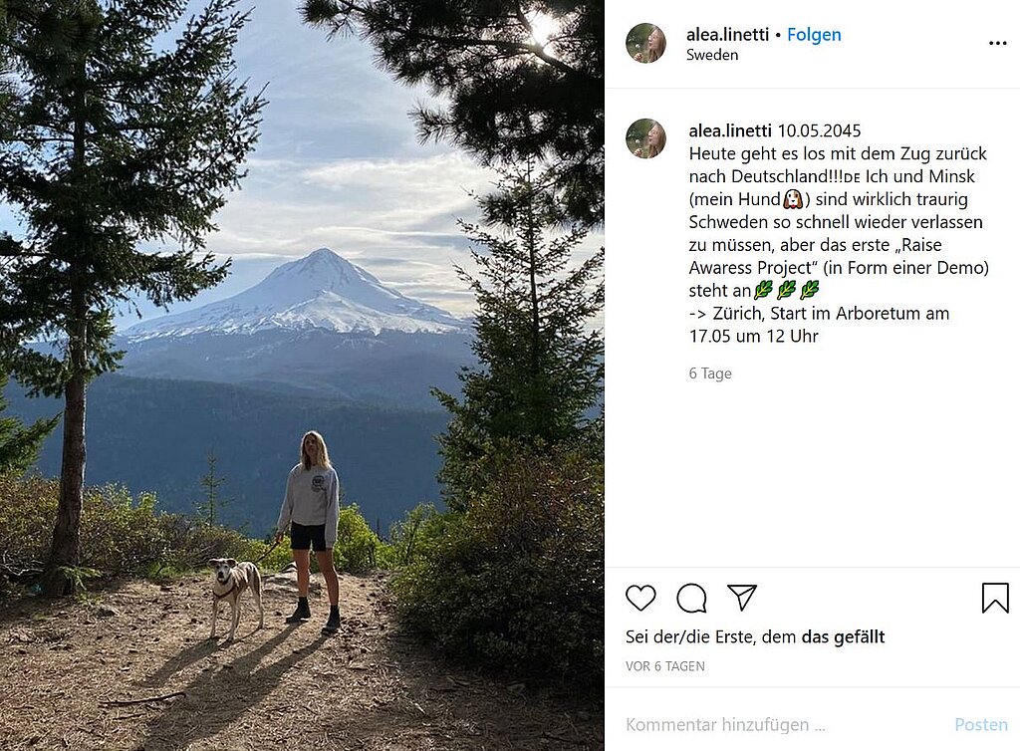The image size is (1020, 751).
Task: Click the "6 Tage" caption age label
Action: tap(710, 374)
